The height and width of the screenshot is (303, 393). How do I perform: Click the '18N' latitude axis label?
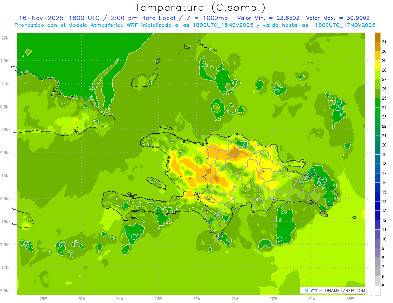(5, 222)
